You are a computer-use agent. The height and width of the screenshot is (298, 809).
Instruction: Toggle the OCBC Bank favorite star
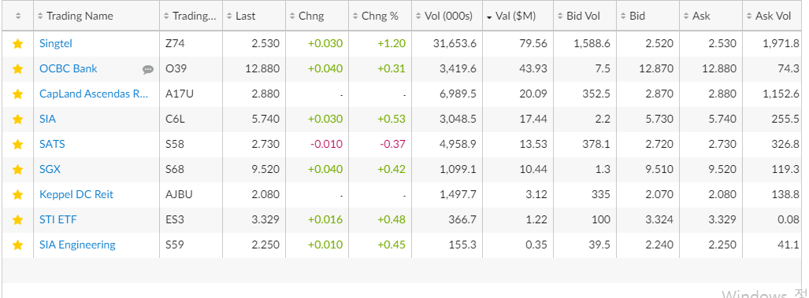pos(17,69)
